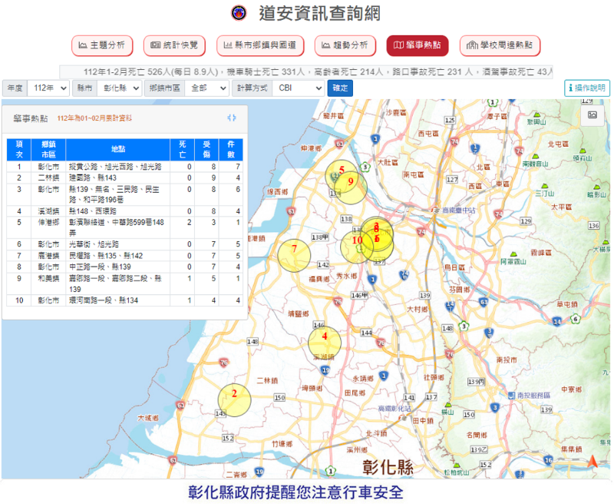Screen dimensions: 614x504
Task: Open the 操作說明 help button
Action: click(x=587, y=88)
